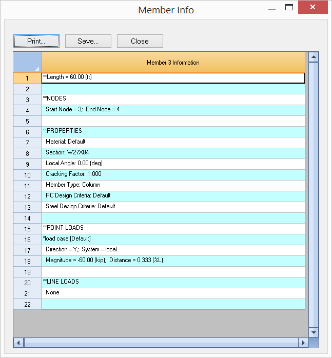Click the horizontal scrollbar left arrow
332x358 pixels.
pyautogui.click(x=18, y=343)
